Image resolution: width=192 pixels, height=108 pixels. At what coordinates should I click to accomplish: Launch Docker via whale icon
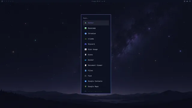85,60
